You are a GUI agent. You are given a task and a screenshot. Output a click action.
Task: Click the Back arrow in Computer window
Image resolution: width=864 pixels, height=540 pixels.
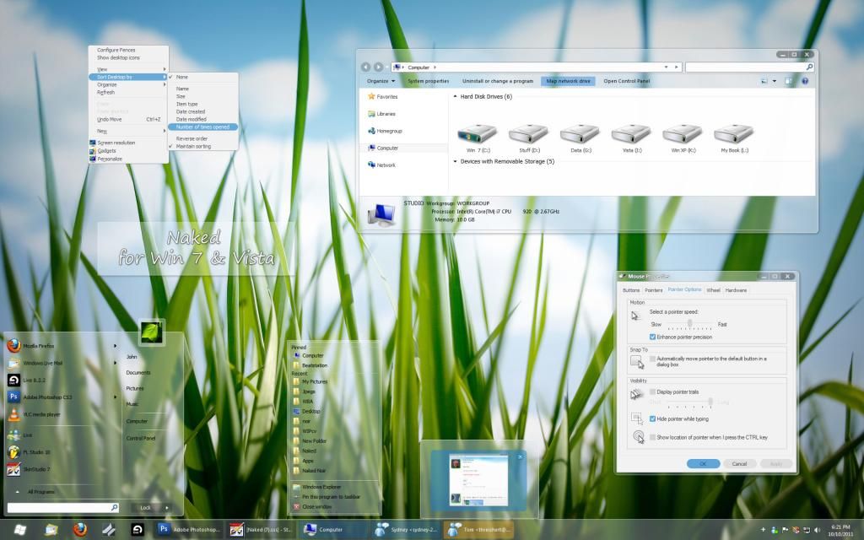click(x=366, y=67)
